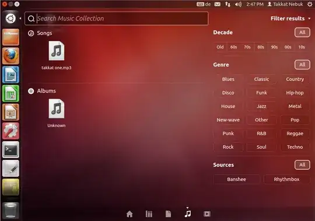The image size is (315, 221).
Task: Open Terminal from the launcher
Action: point(11,149)
